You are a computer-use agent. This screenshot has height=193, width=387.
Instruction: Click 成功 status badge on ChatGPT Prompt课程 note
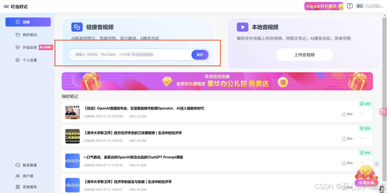click(365, 153)
